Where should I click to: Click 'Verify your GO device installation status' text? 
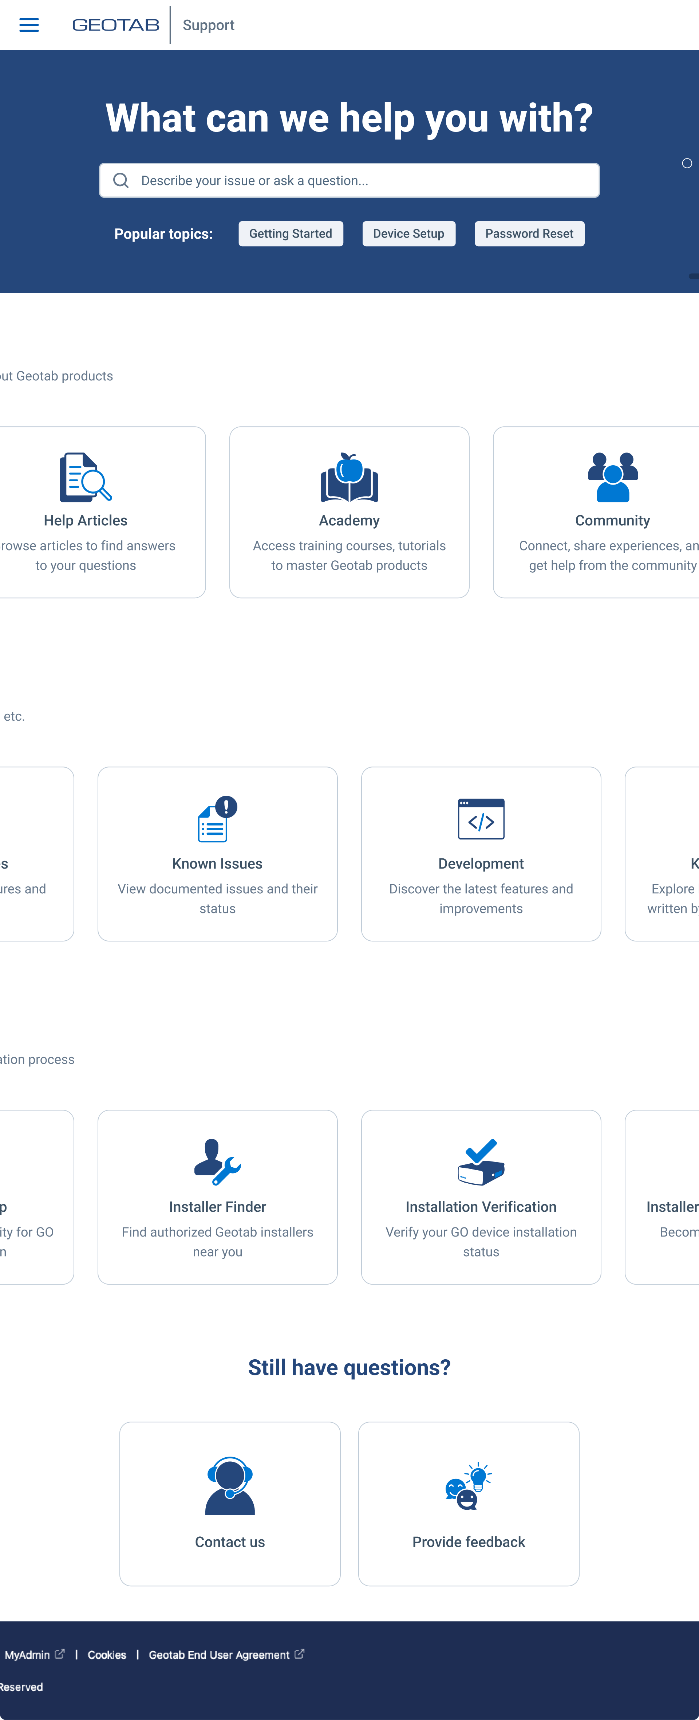point(481,1242)
